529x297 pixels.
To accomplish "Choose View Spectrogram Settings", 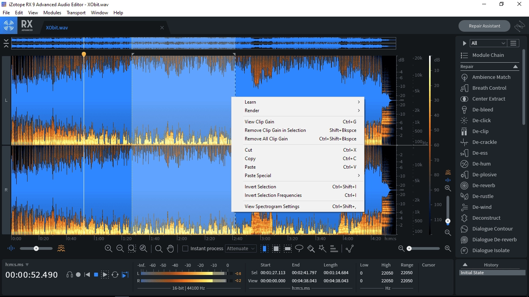I will (298, 207).
